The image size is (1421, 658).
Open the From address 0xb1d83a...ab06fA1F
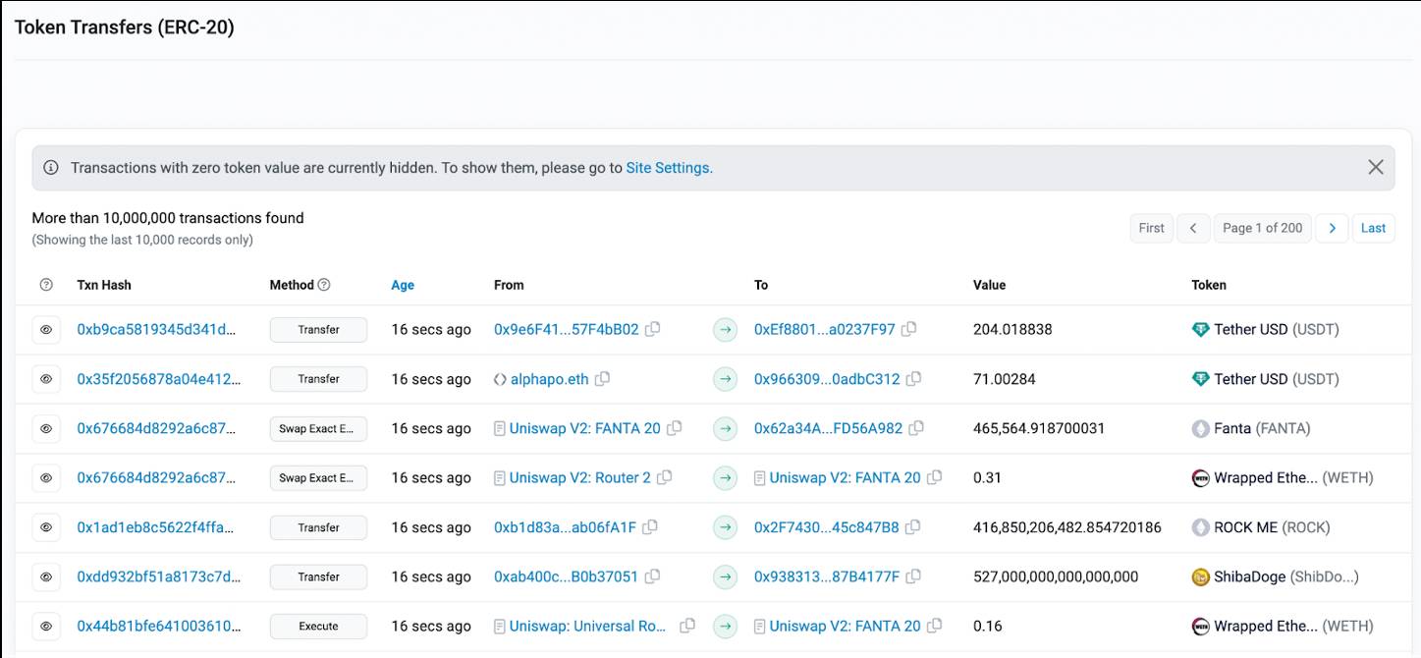pos(566,527)
